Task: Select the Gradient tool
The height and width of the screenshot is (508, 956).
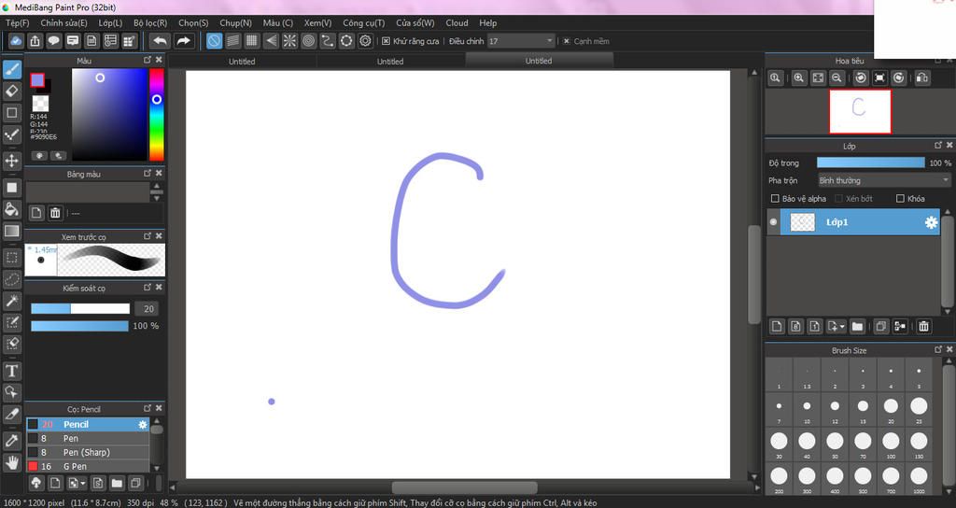Action: coord(11,232)
